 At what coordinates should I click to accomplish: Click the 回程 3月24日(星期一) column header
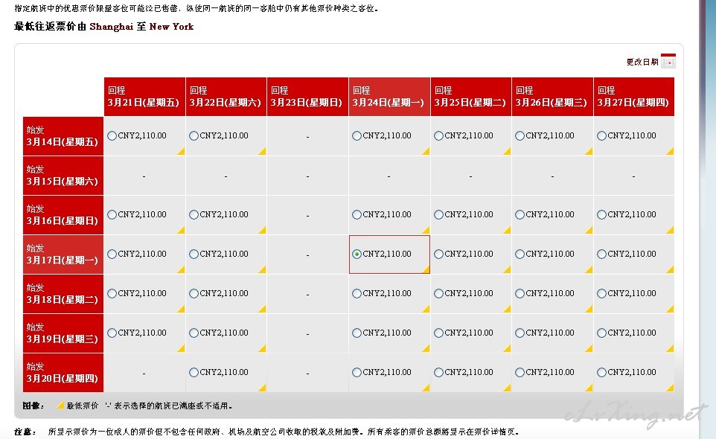pyautogui.click(x=389, y=97)
